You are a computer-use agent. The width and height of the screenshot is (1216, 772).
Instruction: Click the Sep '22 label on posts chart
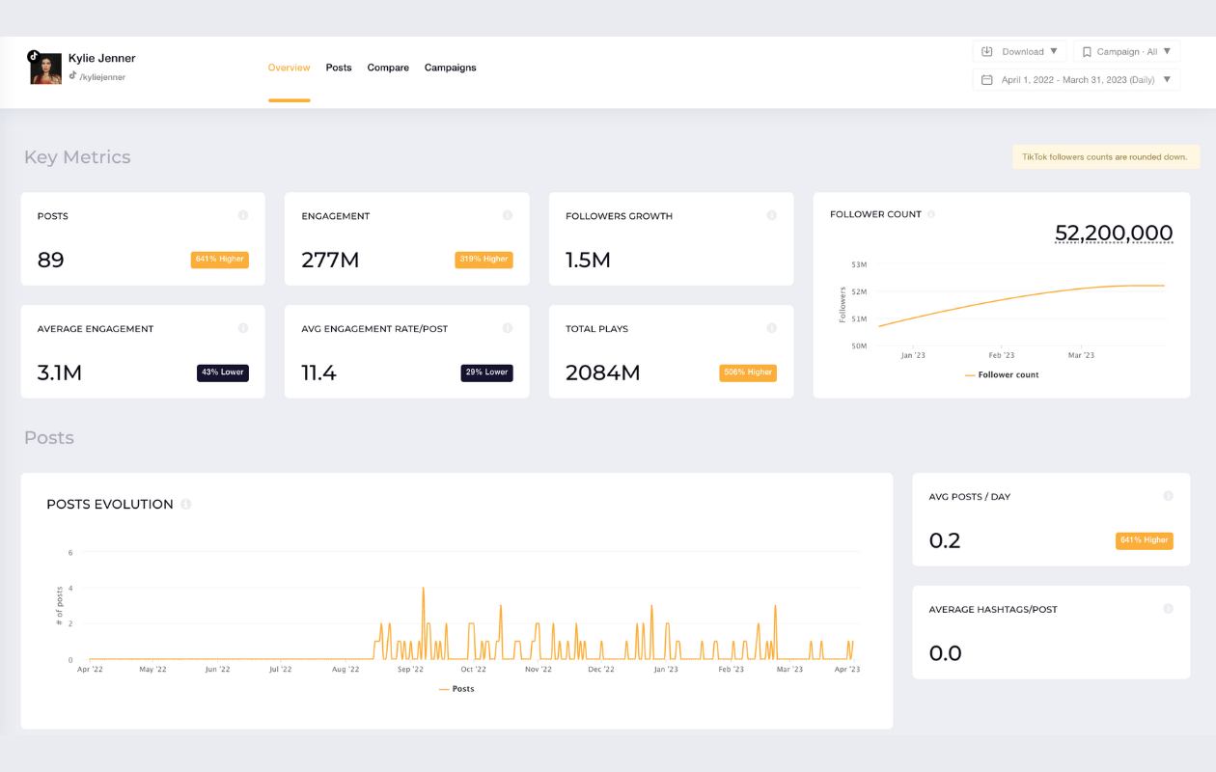(410, 669)
